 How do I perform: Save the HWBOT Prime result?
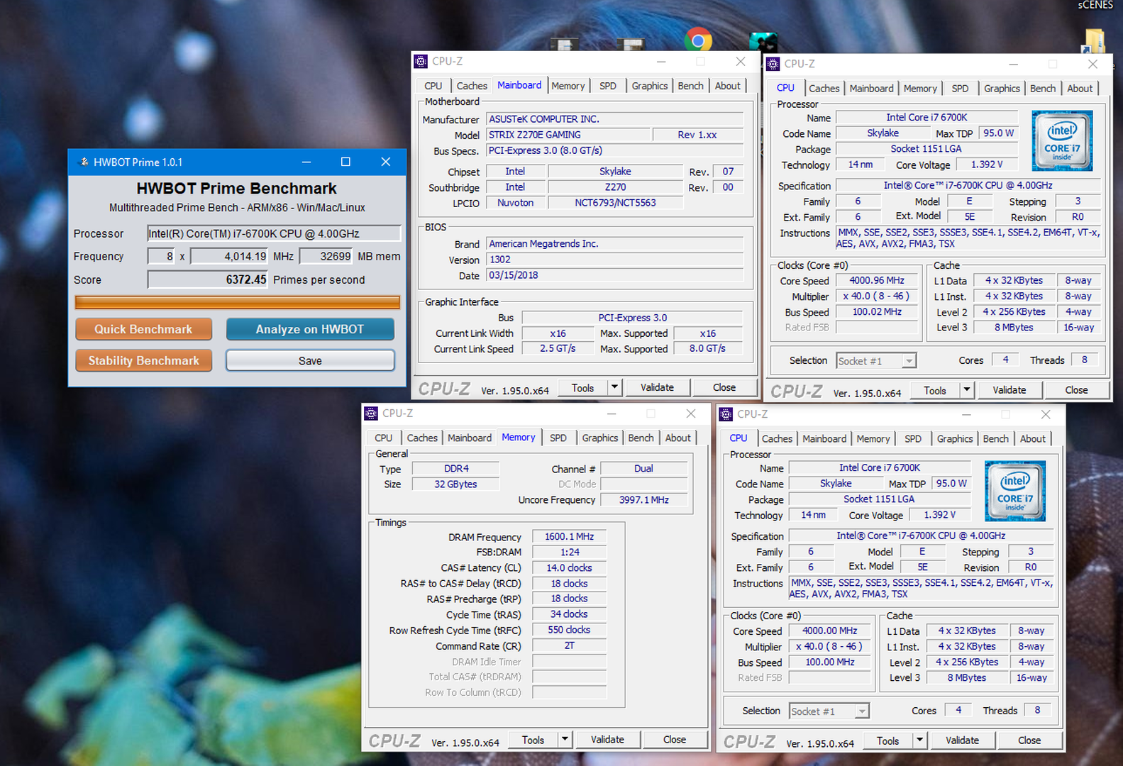[x=310, y=360]
